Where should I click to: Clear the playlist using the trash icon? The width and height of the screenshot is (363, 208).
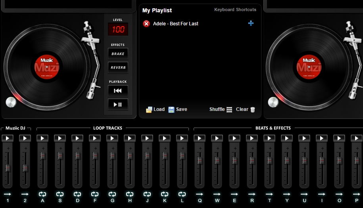253,110
